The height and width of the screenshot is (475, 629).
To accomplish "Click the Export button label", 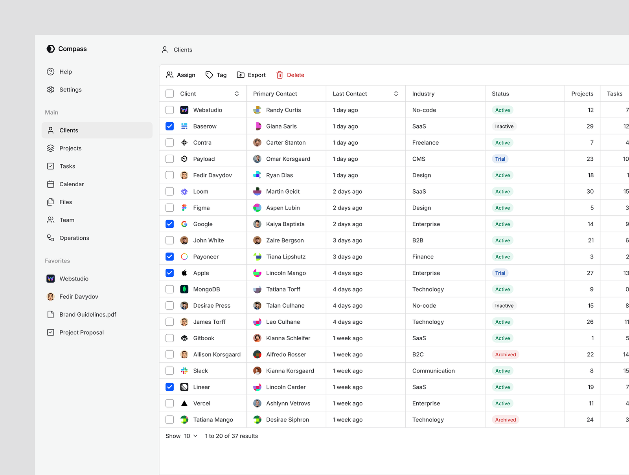I will pyautogui.click(x=257, y=75).
